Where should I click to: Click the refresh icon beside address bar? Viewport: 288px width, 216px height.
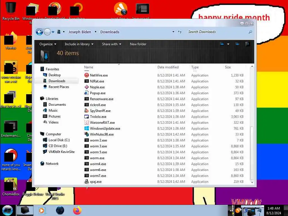(x=180, y=32)
